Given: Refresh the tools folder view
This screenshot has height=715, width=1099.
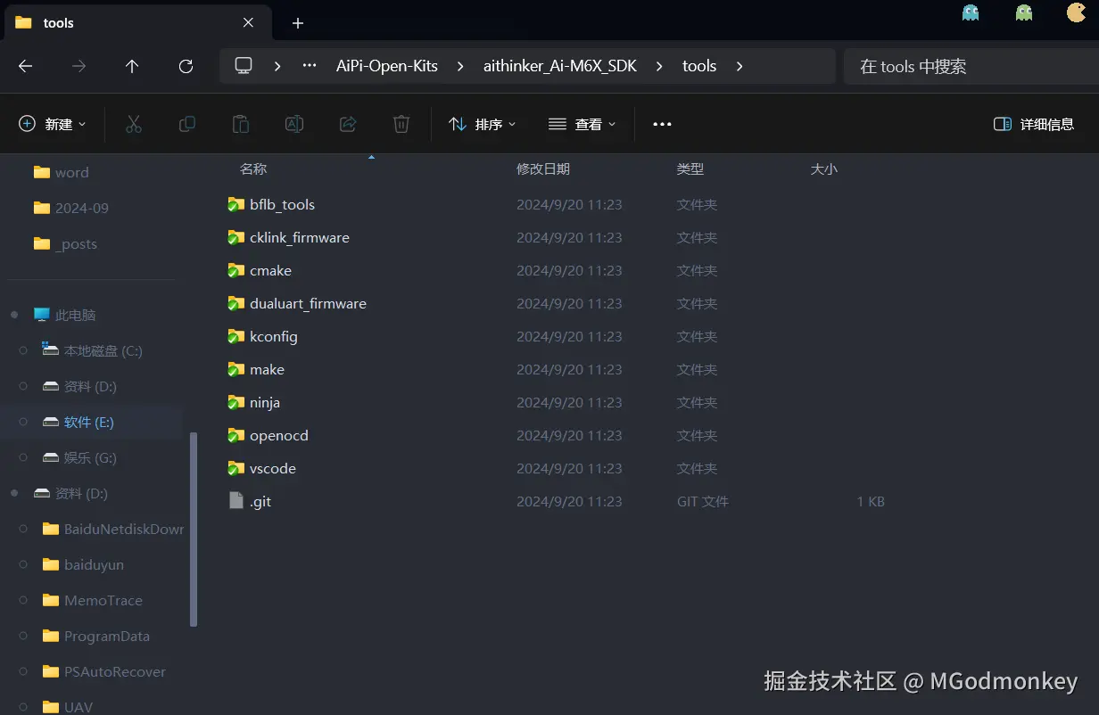Looking at the screenshot, I should pos(186,66).
